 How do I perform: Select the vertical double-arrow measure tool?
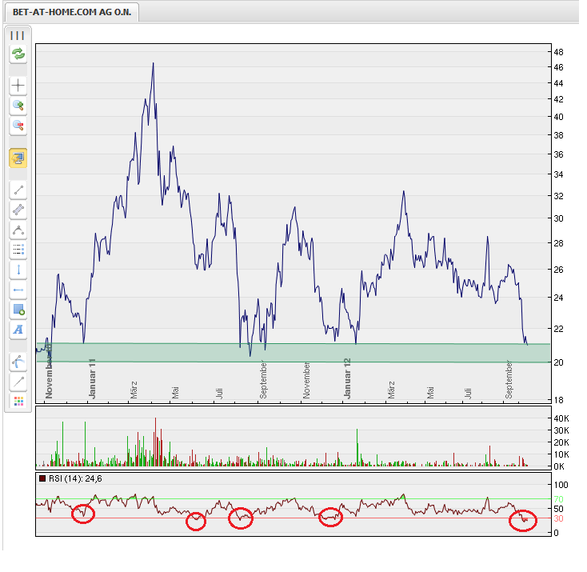point(18,270)
